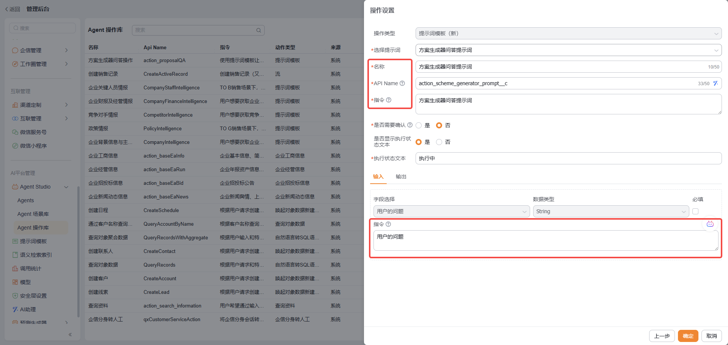The height and width of the screenshot is (345, 728).
Task: Click the AI generate icon in API Name field
Action: click(715, 83)
